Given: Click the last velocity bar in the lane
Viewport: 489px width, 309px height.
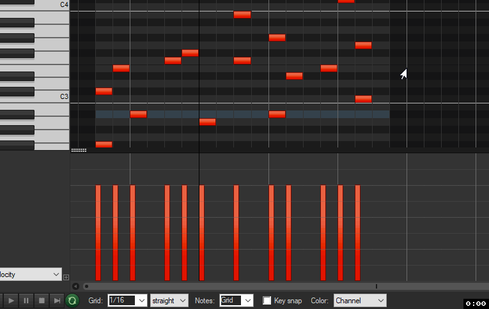Looking at the screenshot, I should click(x=357, y=232).
